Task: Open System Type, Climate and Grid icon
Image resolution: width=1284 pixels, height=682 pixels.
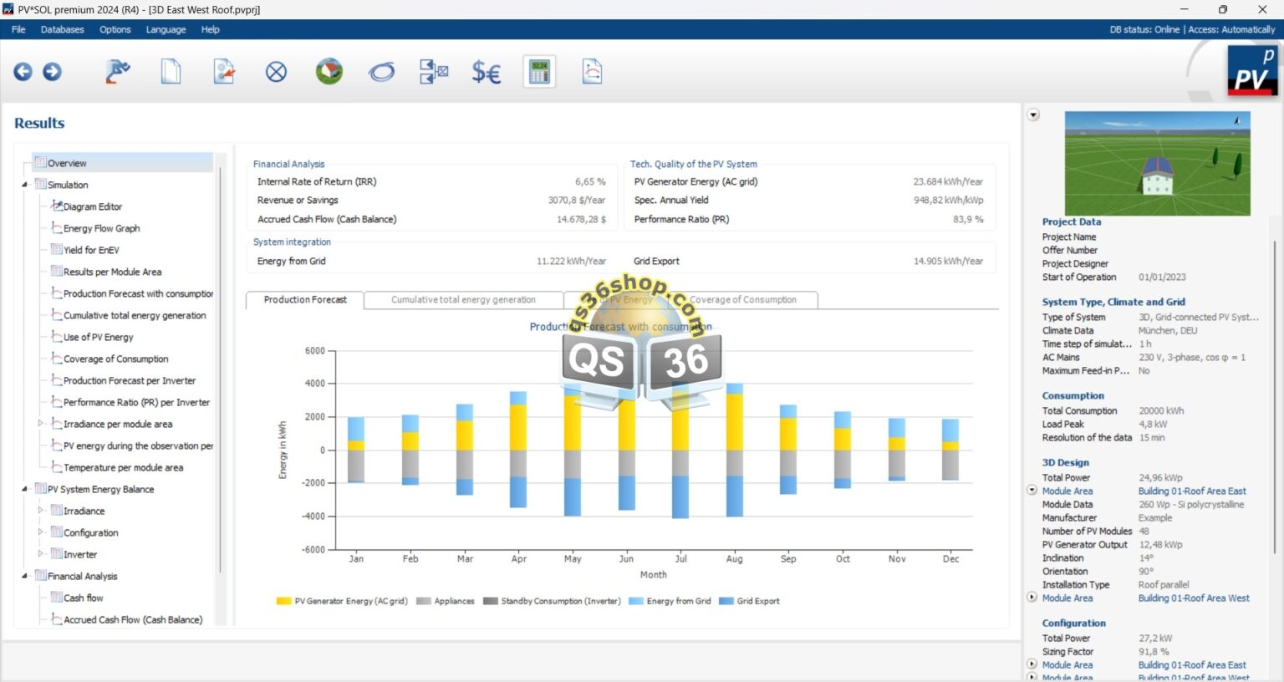Action: click(223, 72)
